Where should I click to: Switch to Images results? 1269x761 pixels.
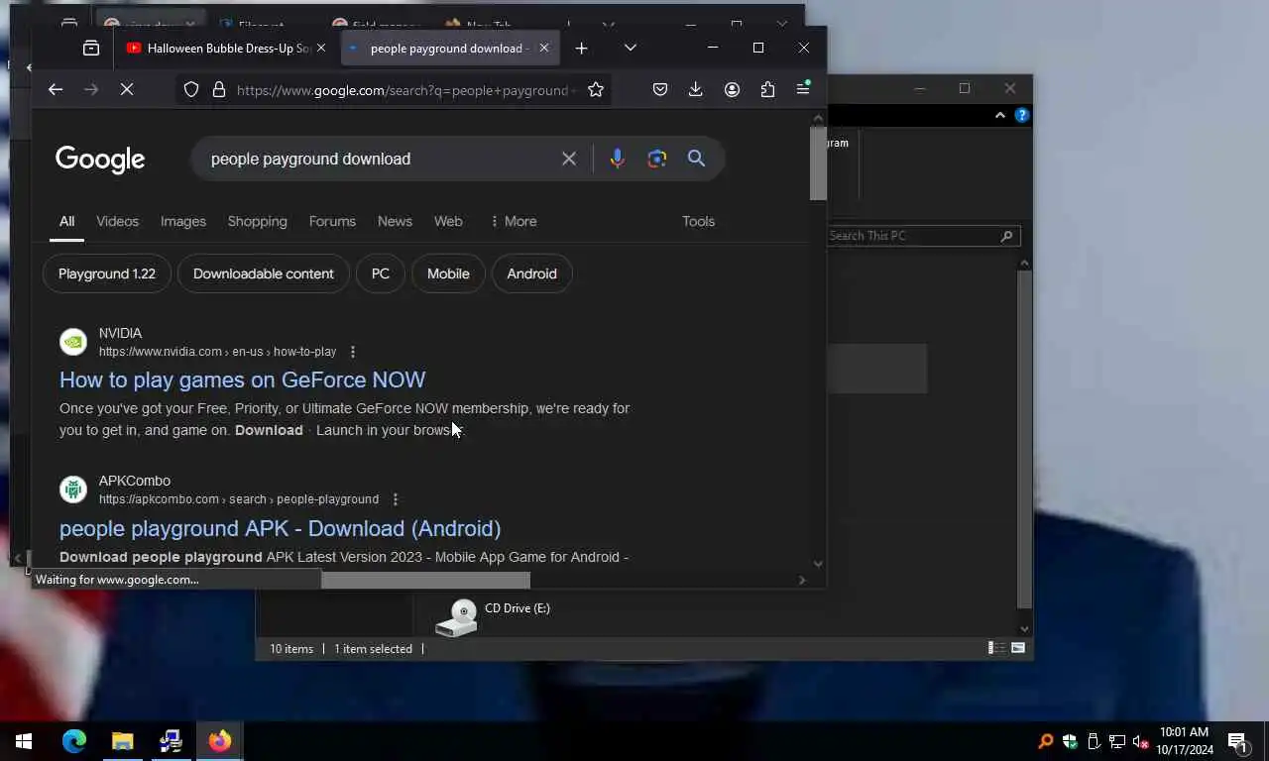[x=183, y=221]
